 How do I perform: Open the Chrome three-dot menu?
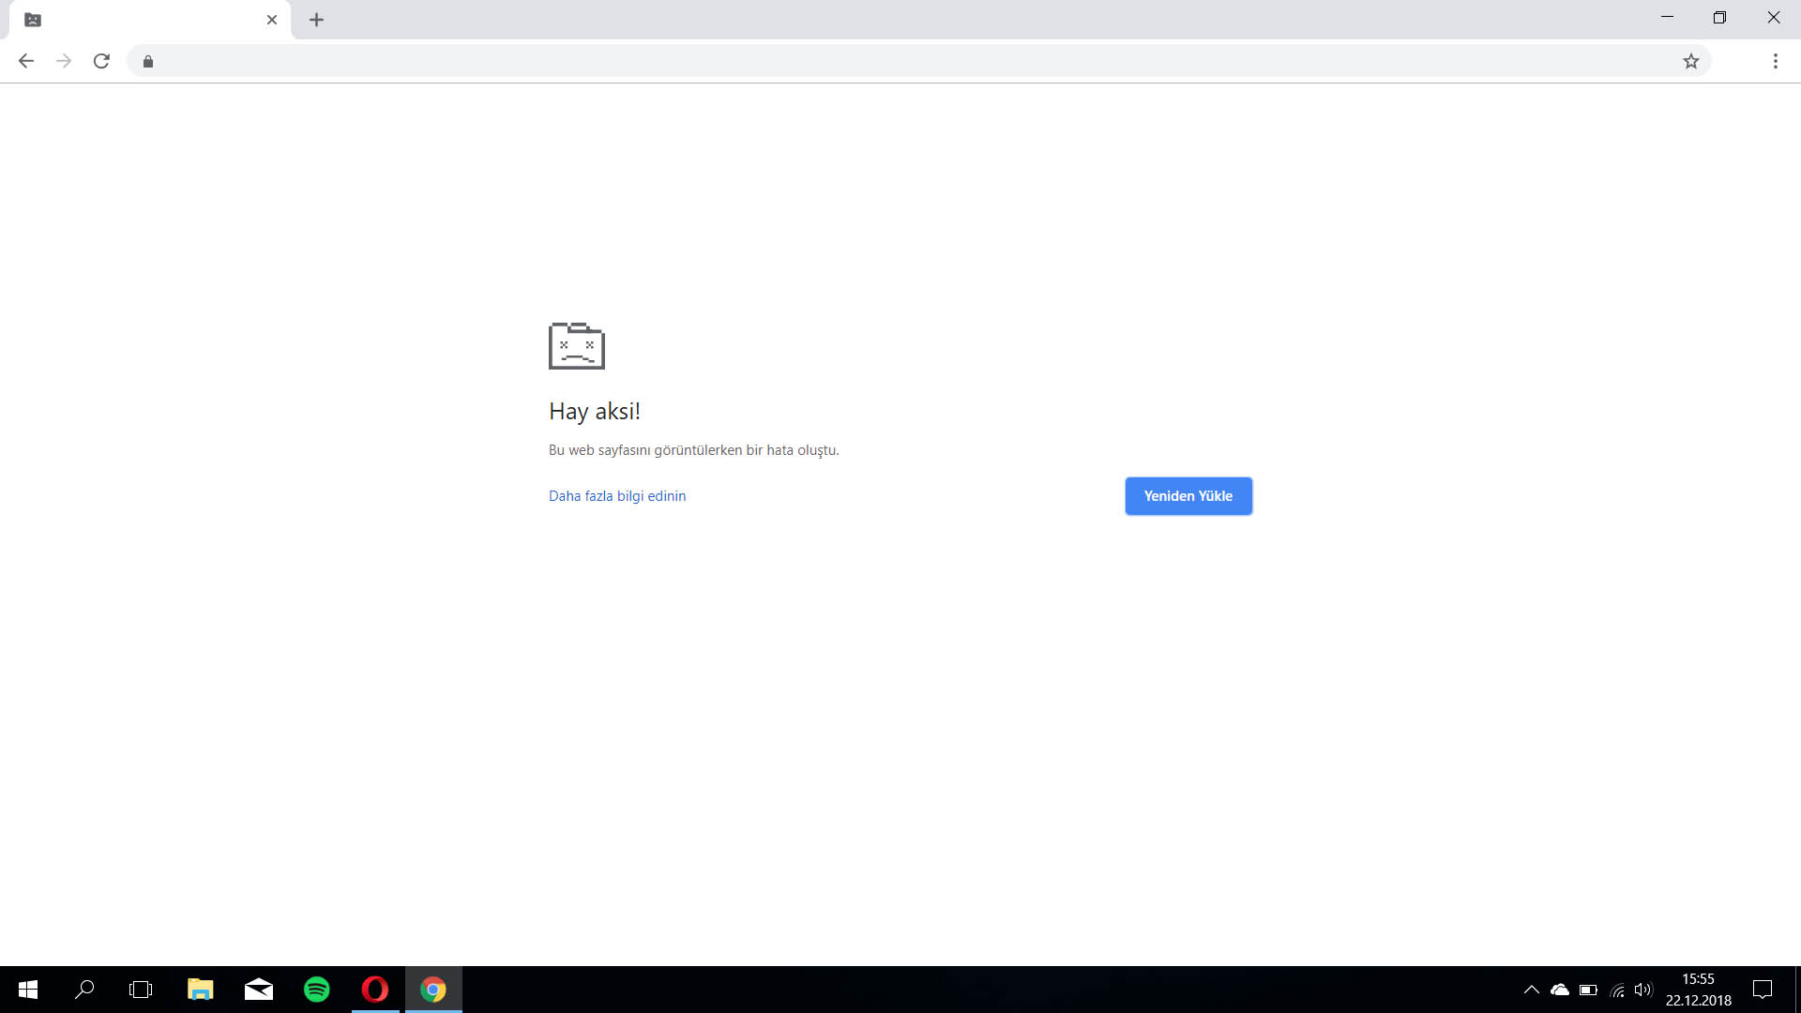click(x=1775, y=61)
